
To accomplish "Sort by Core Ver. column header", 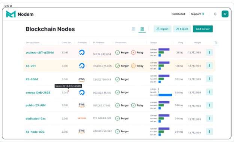I will [x=66, y=43].
